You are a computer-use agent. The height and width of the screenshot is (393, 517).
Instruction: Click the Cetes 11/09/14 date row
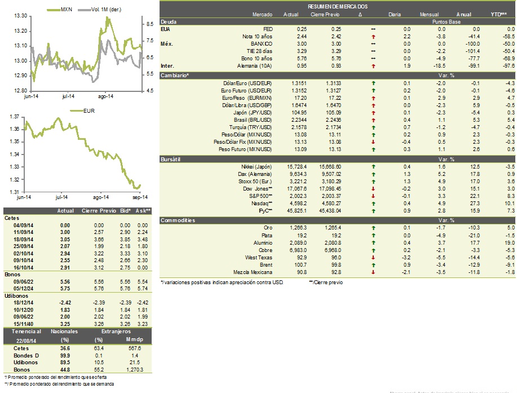click(x=78, y=232)
